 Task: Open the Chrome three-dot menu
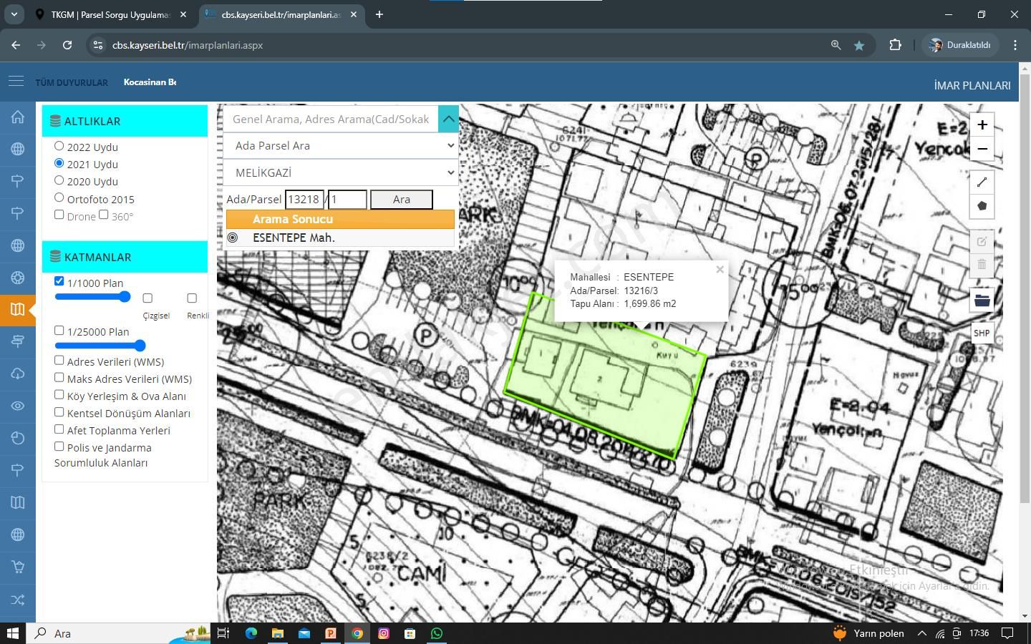click(1015, 45)
